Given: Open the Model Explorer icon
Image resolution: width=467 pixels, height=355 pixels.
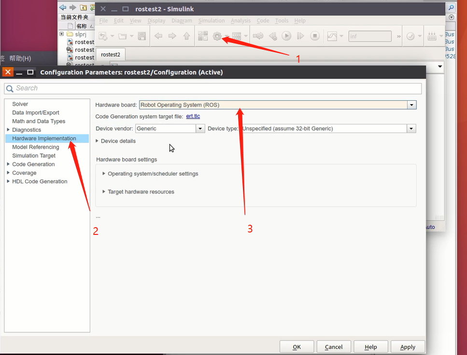Looking at the screenshot, I should pyautogui.click(x=237, y=36).
